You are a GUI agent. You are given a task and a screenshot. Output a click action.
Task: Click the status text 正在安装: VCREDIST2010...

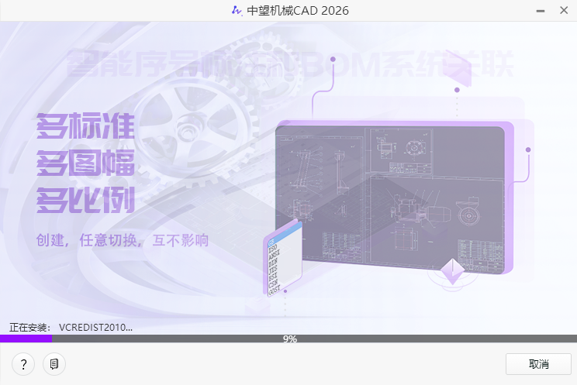point(71,327)
